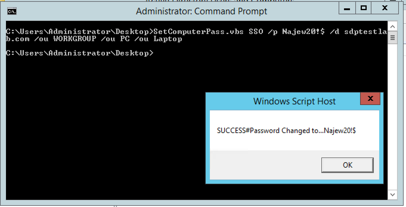Screen dimensions: 406x207
Task: Click the Najew20!$ password in command line
Action: click(303, 32)
